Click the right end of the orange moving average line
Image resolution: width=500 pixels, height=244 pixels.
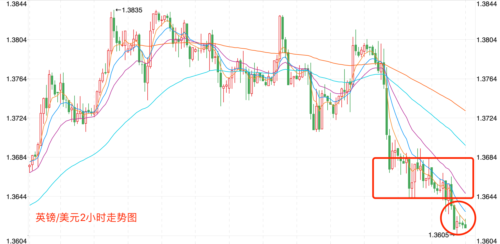click(465, 110)
